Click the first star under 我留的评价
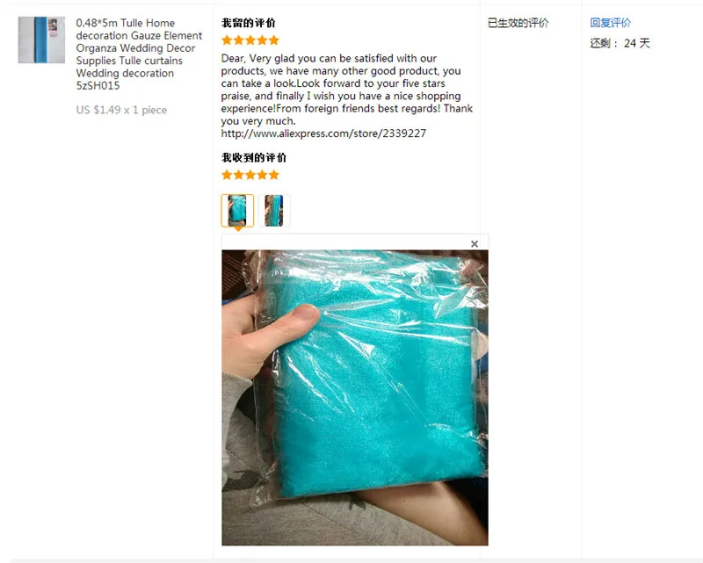This screenshot has width=703, height=563. (227, 40)
